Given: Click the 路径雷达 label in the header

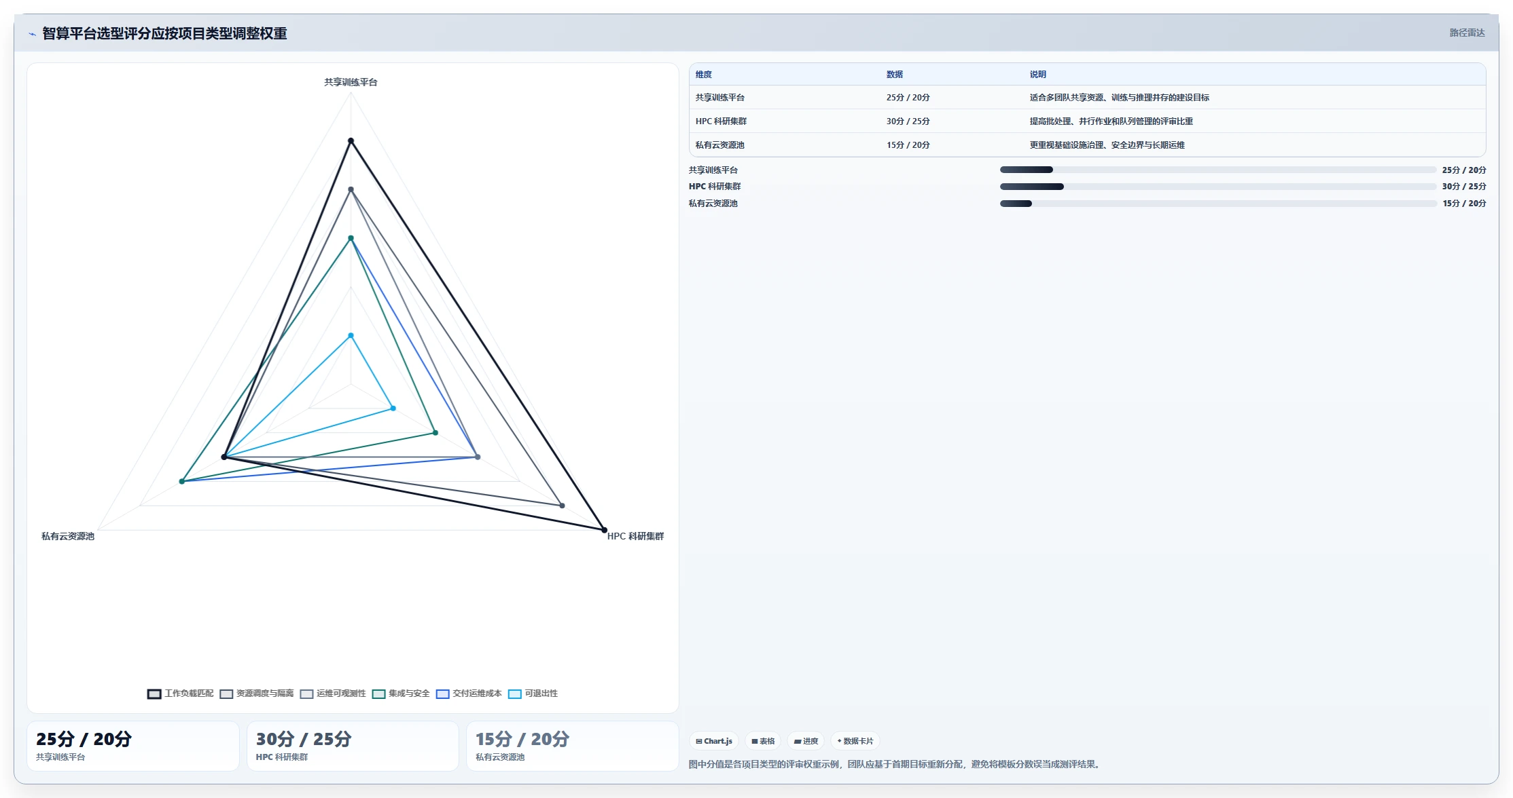Looking at the screenshot, I should click(1467, 33).
